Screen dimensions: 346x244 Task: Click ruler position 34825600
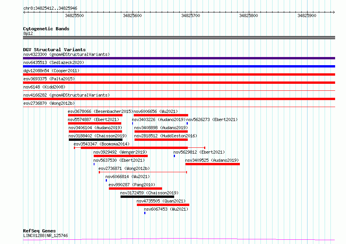pos(133,16)
